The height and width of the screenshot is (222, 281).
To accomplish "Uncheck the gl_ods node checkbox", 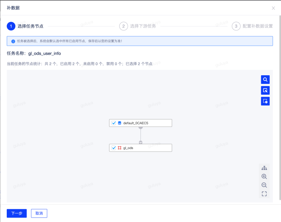I will (x=114, y=148).
